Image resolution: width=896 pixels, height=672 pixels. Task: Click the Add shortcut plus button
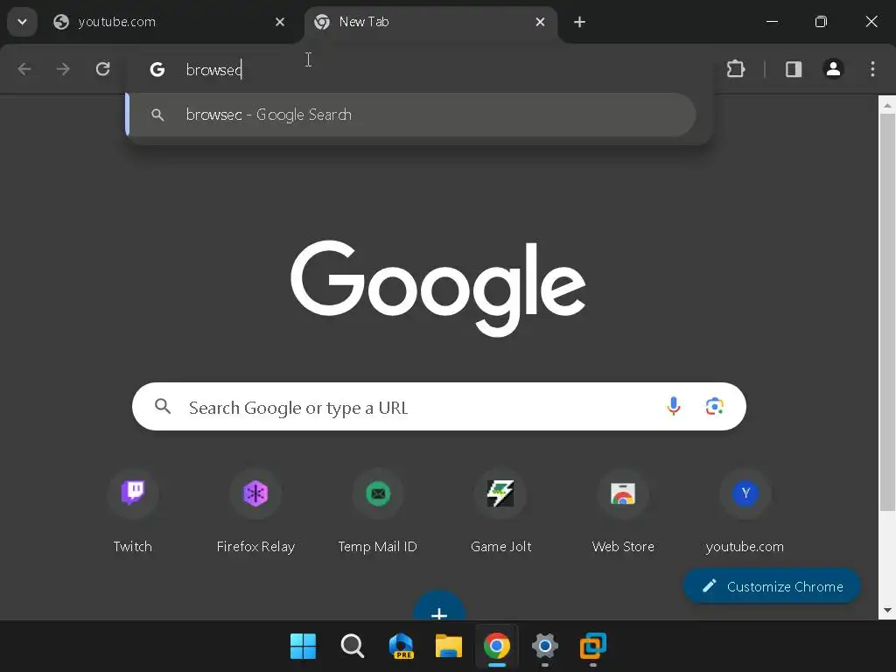tap(439, 607)
